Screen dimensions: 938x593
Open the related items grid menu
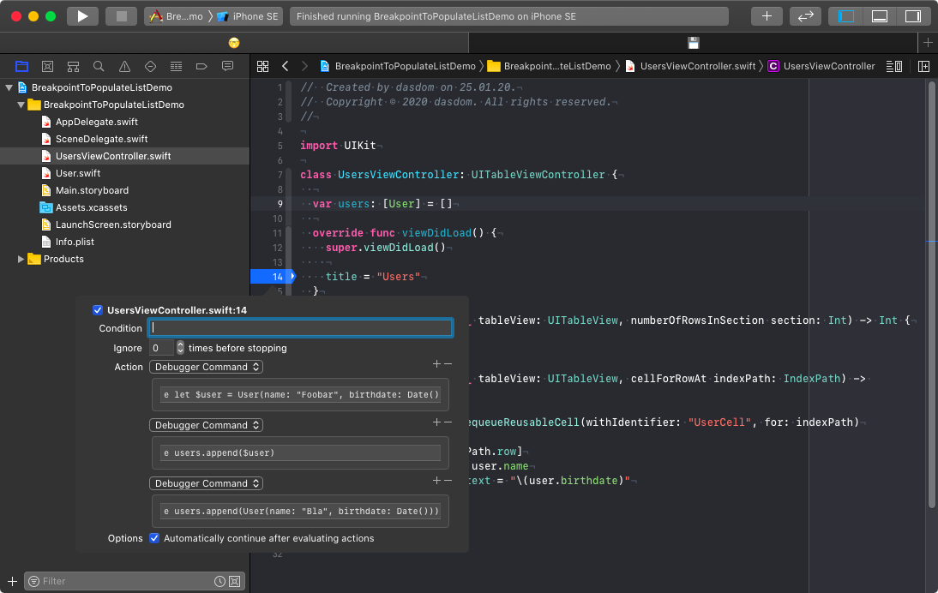[262, 66]
